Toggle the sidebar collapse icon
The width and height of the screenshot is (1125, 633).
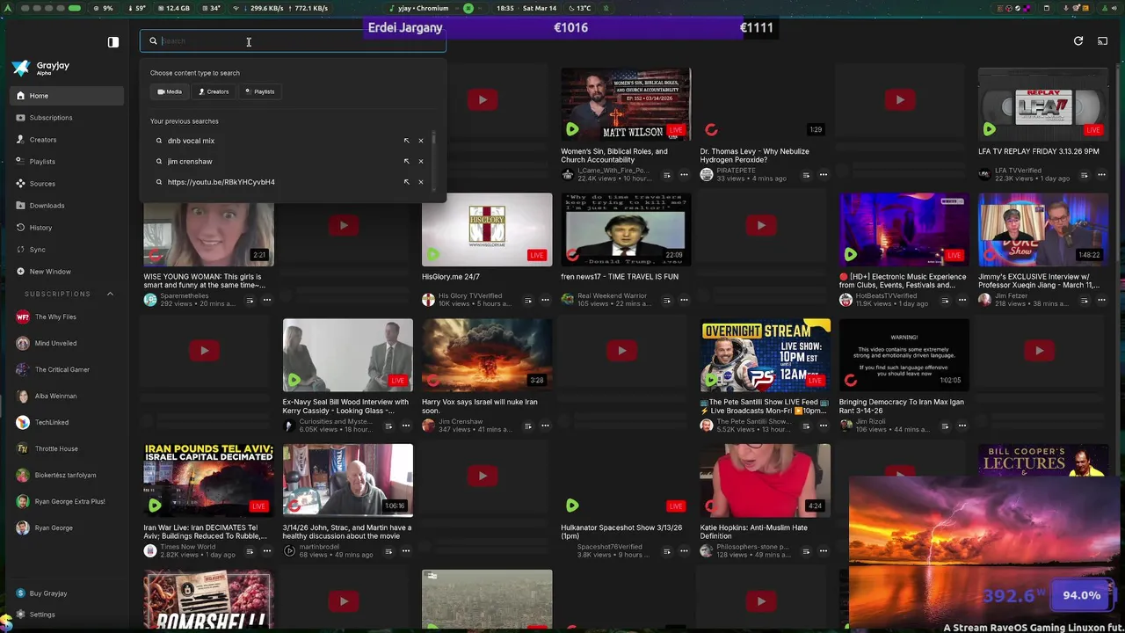coord(113,41)
